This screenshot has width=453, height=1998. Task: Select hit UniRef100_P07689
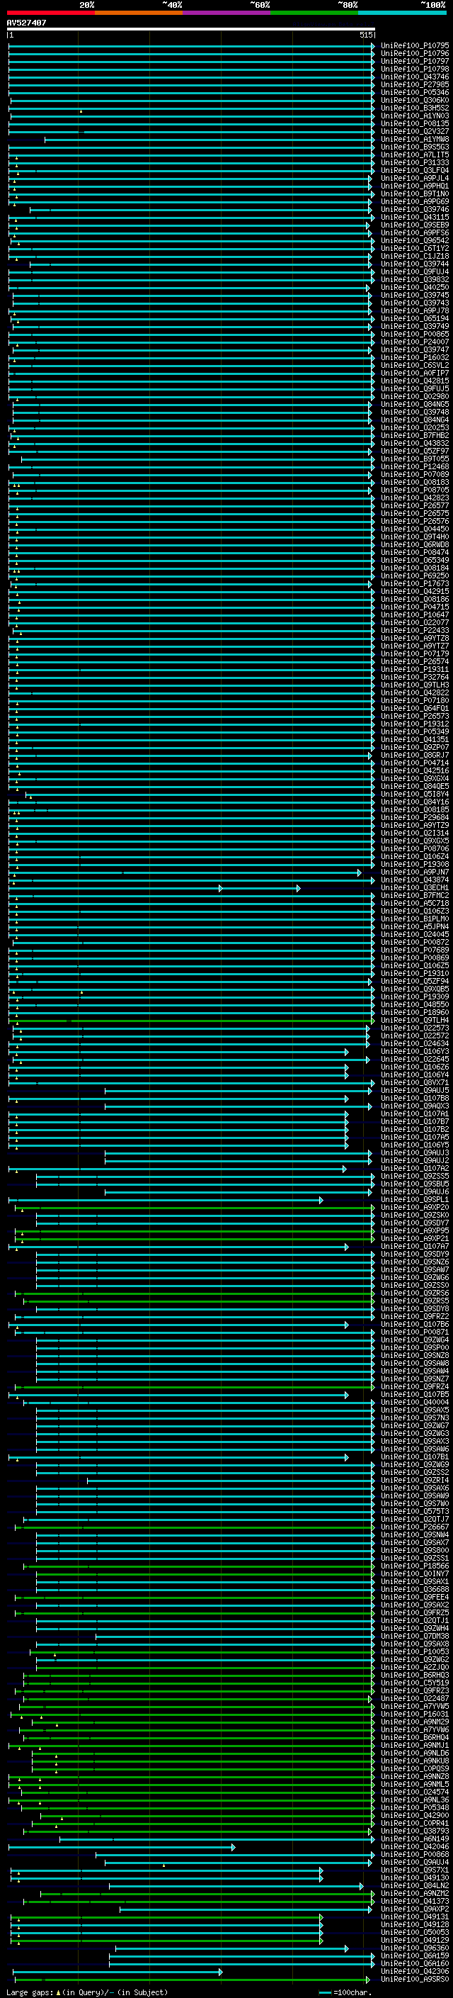point(415,950)
